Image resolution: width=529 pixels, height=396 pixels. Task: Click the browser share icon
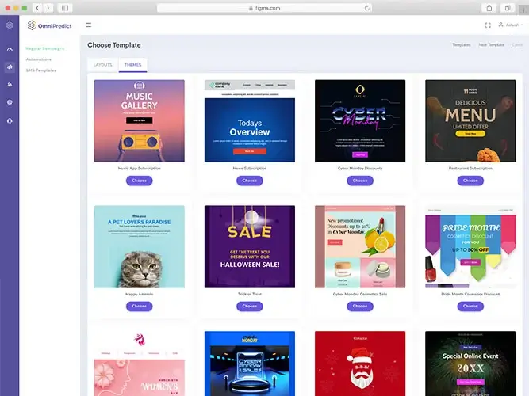coord(489,7)
